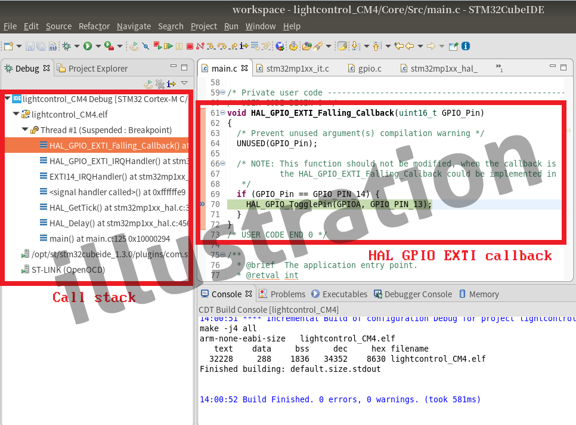Open the dropdown next to New icon
Viewport: 576px width, 425px height.
19,46
